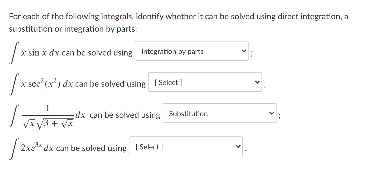The height and width of the screenshot is (180, 378).
Task: Click the fraction with √x√(3+√x) denominator
Action: (48, 115)
